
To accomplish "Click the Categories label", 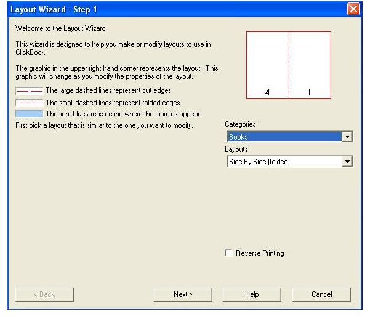I will (240, 124).
